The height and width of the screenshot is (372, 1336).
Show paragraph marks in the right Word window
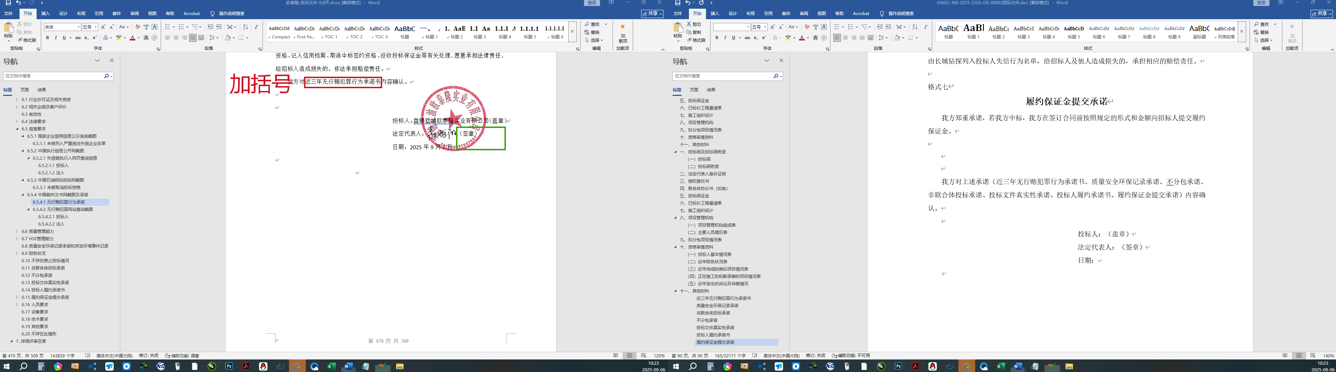click(x=926, y=27)
